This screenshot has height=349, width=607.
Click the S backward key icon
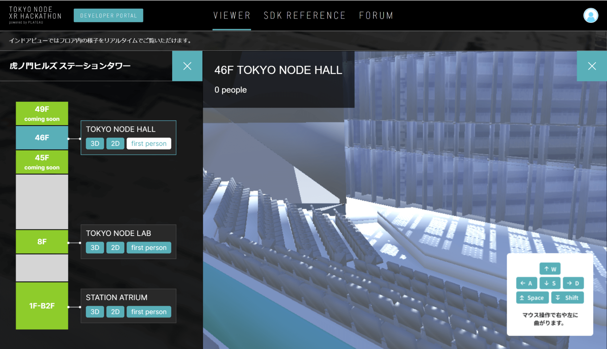click(x=550, y=283)
